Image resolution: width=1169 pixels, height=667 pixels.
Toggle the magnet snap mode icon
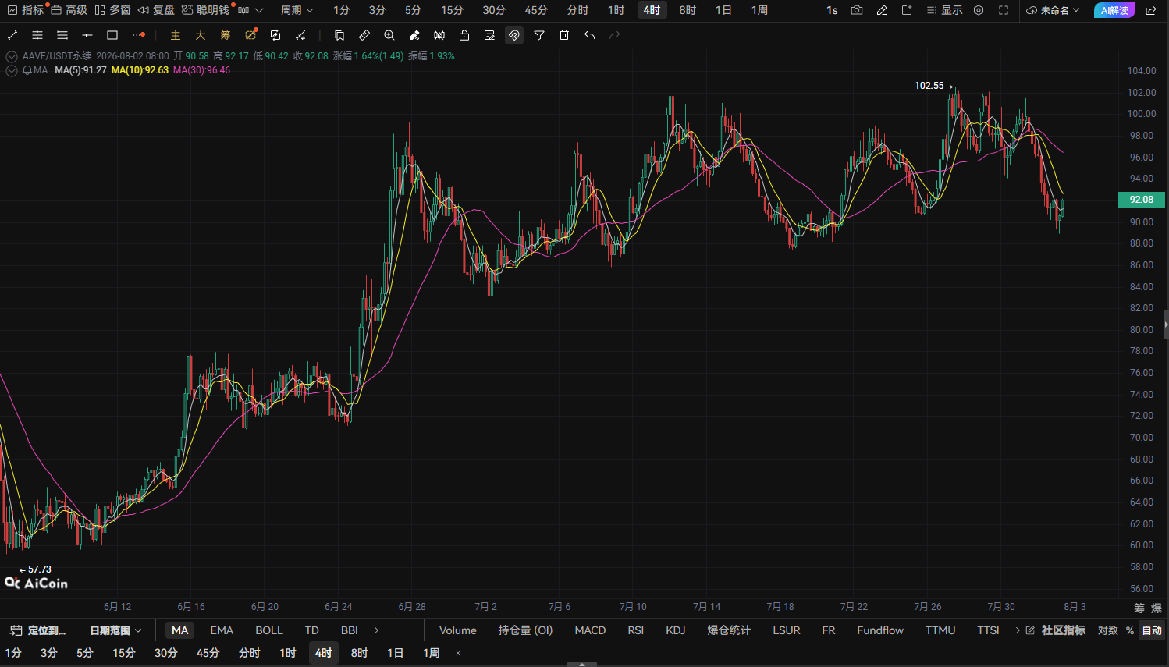514,35
